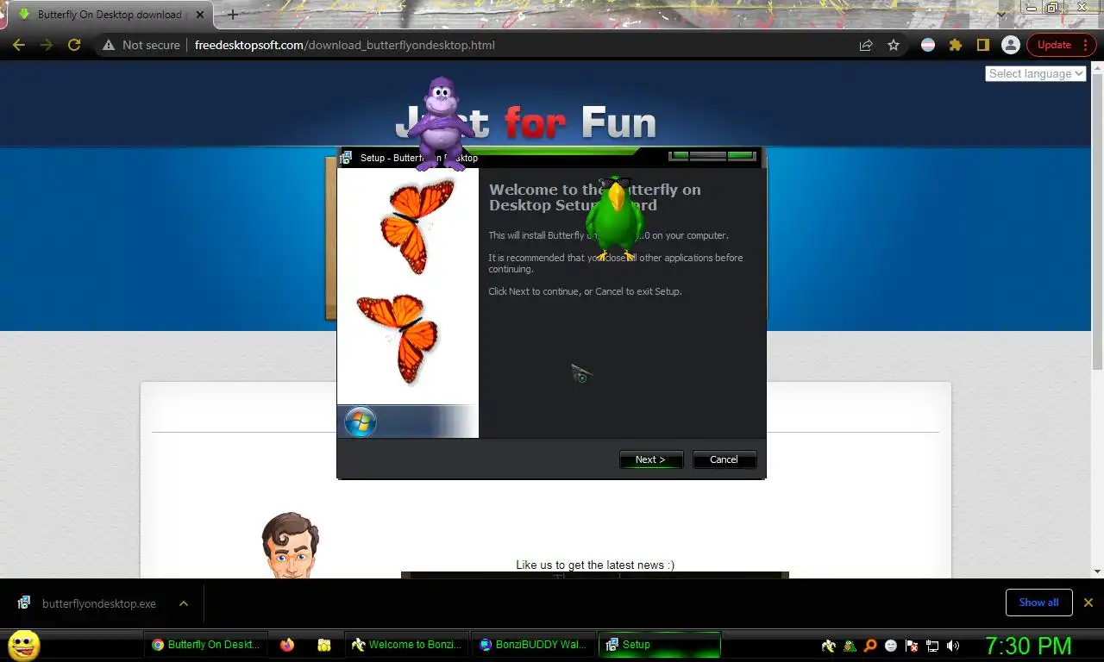
Task: Click the red Update button
Action: tap(1060, 45)
